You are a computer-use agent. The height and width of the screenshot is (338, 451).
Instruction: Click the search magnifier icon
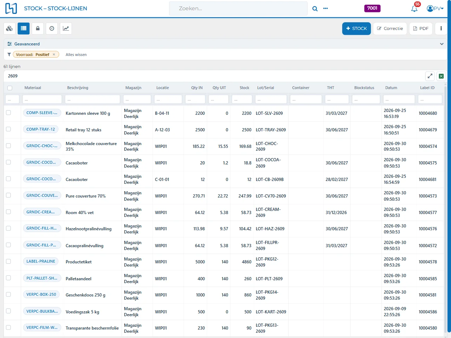pyautogui.click(x=315, y=8)
